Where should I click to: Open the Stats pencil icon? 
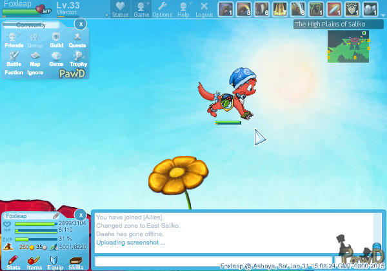[x=13, y=261]
